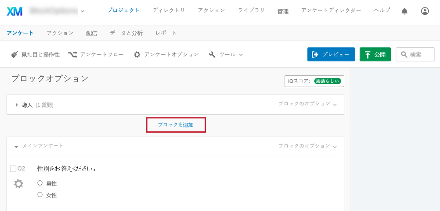
Task: Open ライブラリ in top navigation
Action: click(251, 11)
